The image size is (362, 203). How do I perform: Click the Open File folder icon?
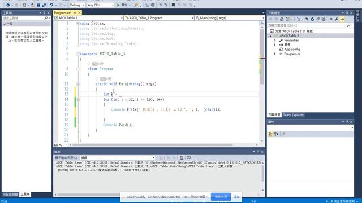(33, 5)
